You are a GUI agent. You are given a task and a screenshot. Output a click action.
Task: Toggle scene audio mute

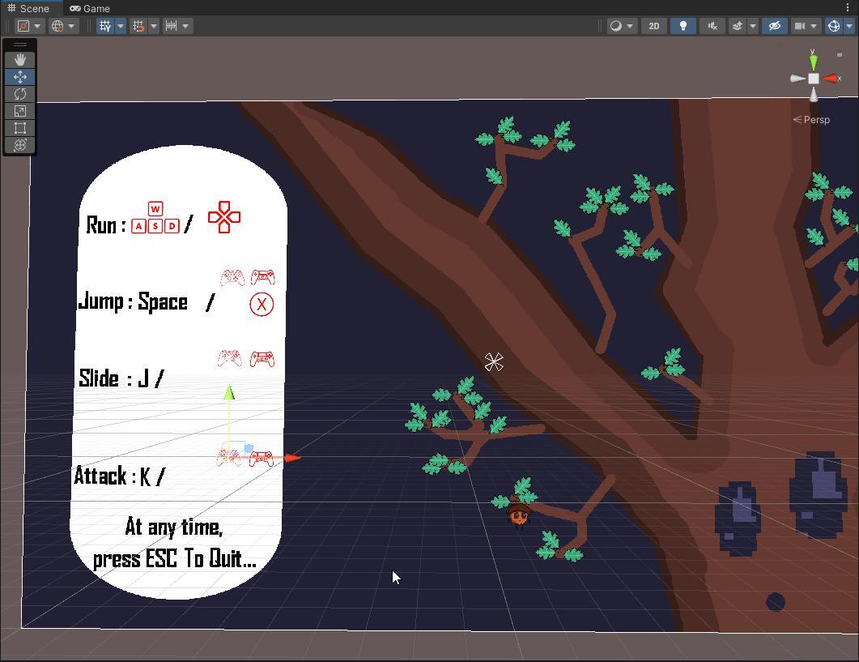click(x=712, y=26)
